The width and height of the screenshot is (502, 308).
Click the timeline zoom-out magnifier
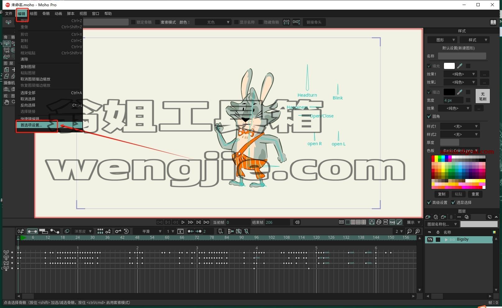pyautogui.click(x=409, y=231)
